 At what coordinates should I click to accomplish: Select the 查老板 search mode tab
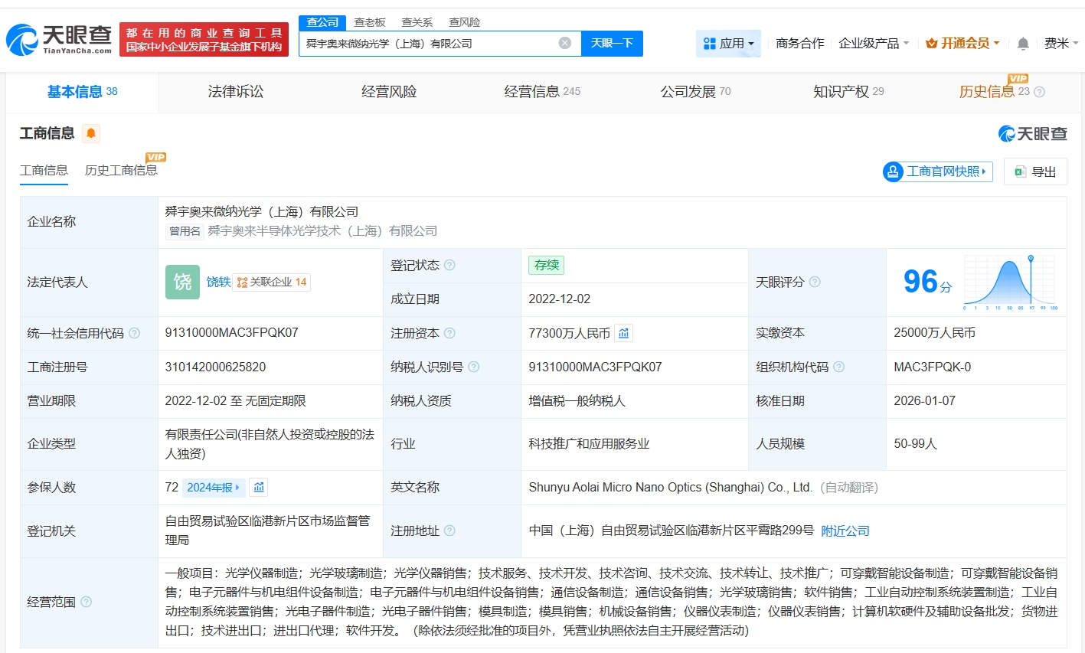click(x=370, y=22)
